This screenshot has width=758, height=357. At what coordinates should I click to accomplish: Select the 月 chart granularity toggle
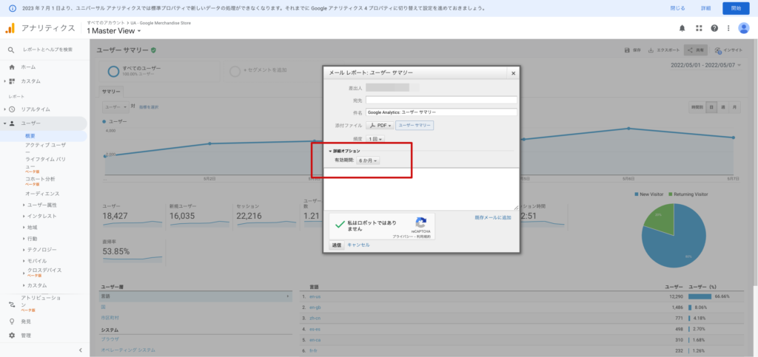tap(734, 107)
